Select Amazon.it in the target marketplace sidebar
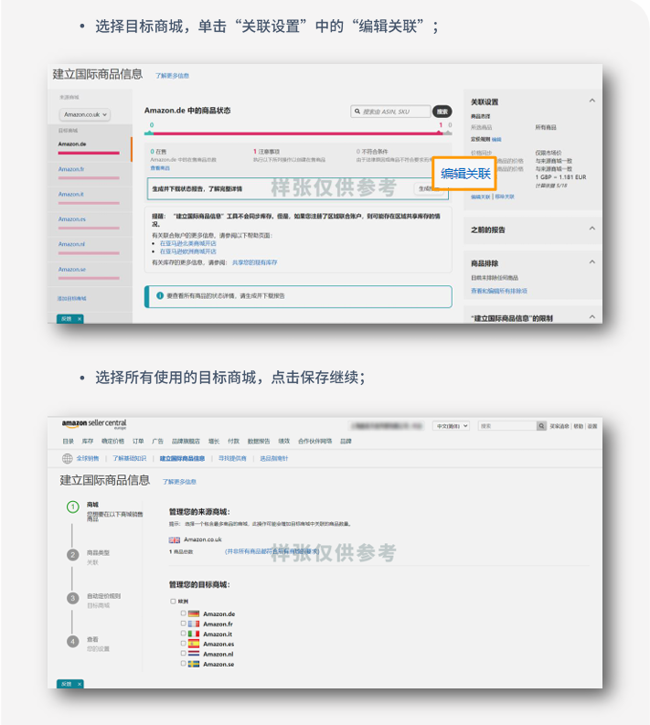This screenshot has height=725, width=650. click(x=70, y=194)
